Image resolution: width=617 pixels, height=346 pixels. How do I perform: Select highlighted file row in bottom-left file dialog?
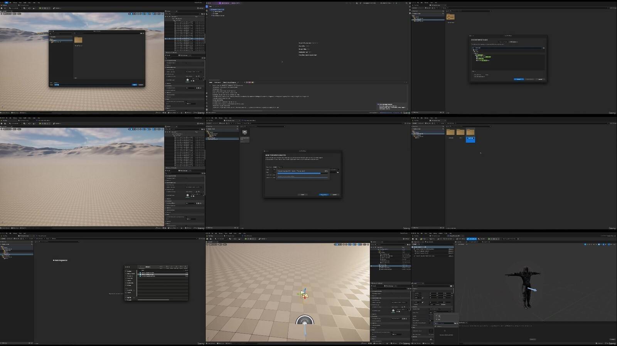tap(162, 274)
